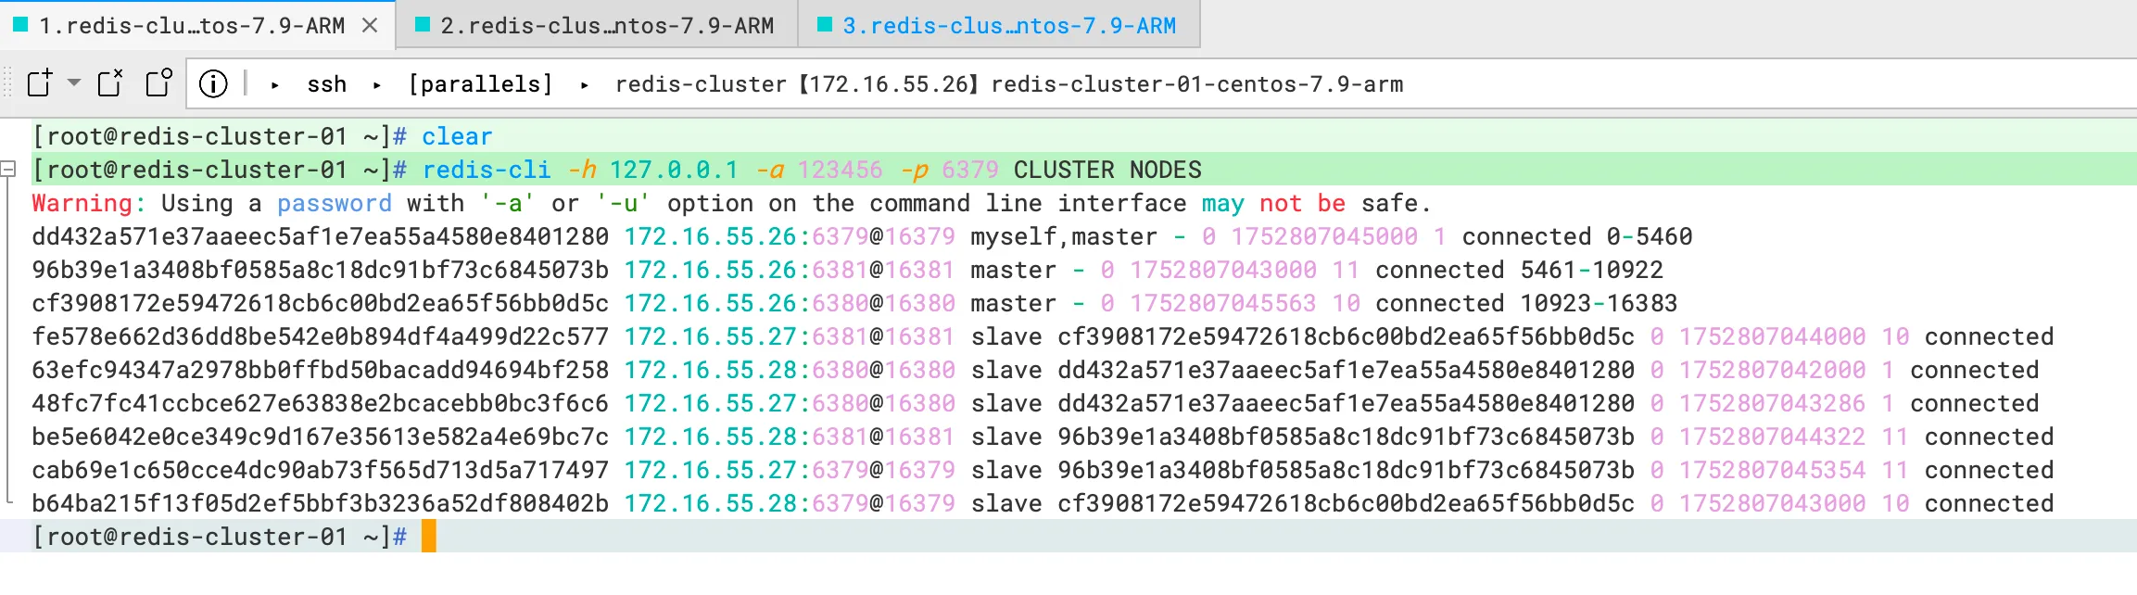Click node ID b64ba215f13f at row start
Image resolution: width=2137 pixels, height=595 pixels.
click(x=321, y=503)
